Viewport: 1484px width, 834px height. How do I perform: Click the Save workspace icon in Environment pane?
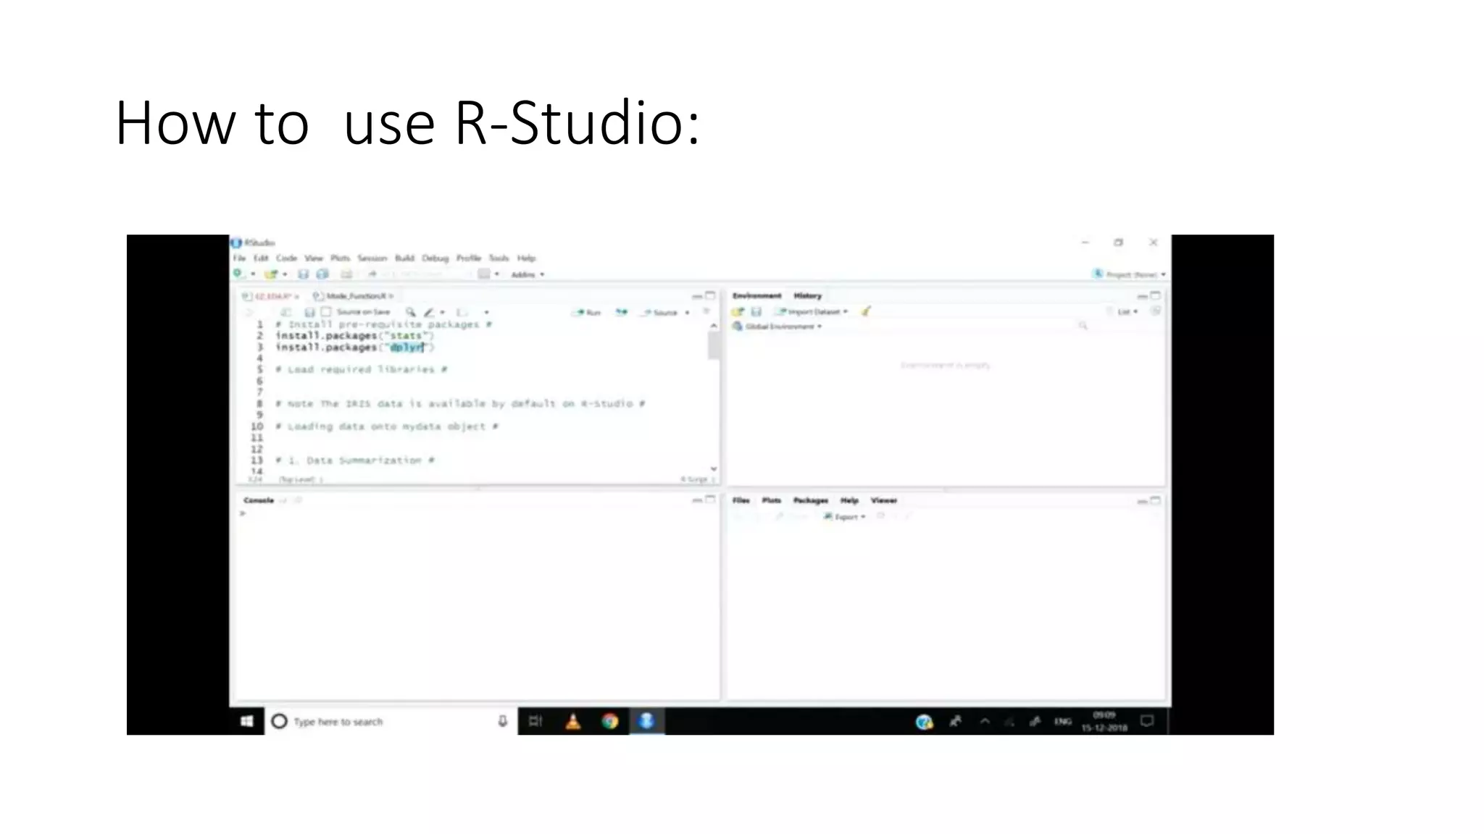[x=756, y=311]
